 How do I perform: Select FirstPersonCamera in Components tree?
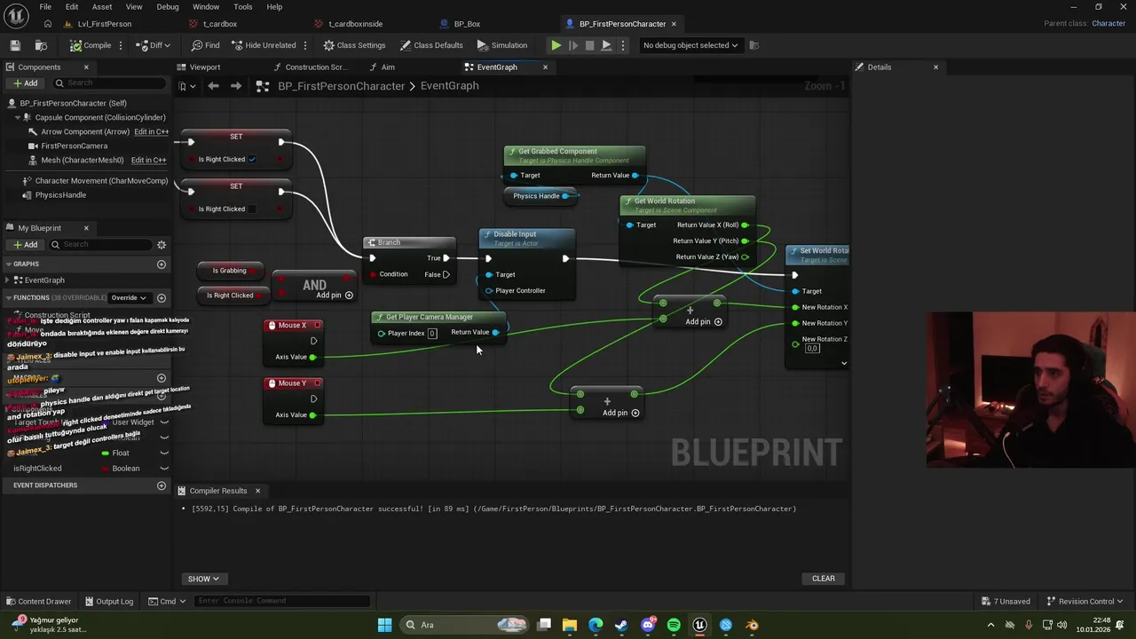point(74,146)
